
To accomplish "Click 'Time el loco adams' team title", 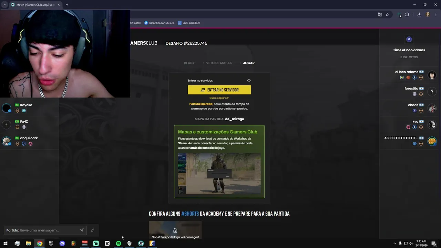I will pos(409,50).
